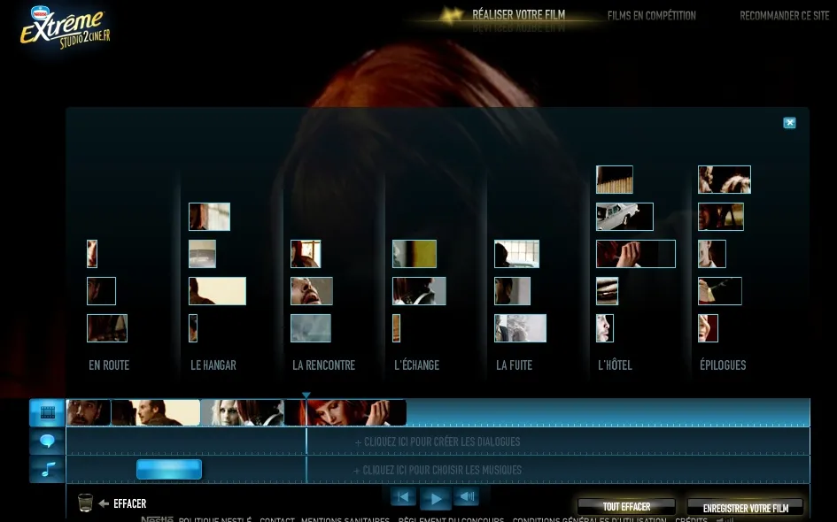Image resolution: width=837 pixels, height=522 pixels.
Task: Click the Extrême Studio2cine.fr logo
Action: click(x=66, y=27)
